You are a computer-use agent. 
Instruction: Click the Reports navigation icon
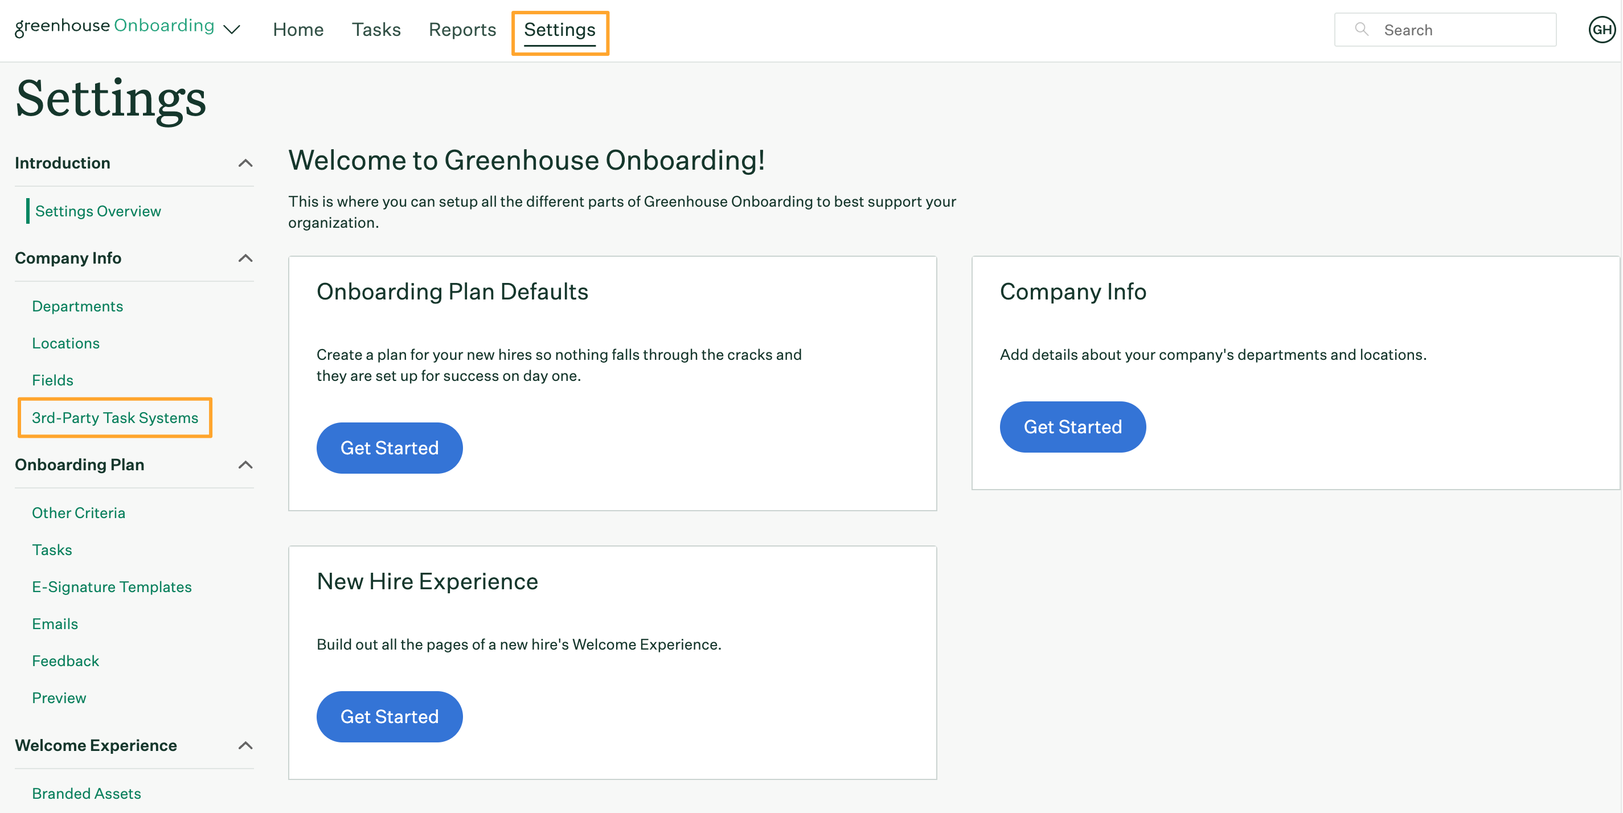point(462,29)
